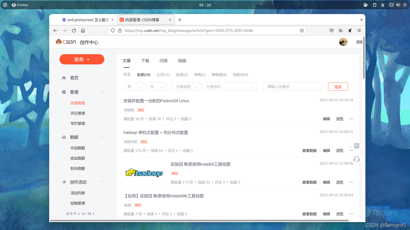This screenshot has height=230, width=410.
Task: Click the help icon beside 展现量 176
Action: click(144, 151)
